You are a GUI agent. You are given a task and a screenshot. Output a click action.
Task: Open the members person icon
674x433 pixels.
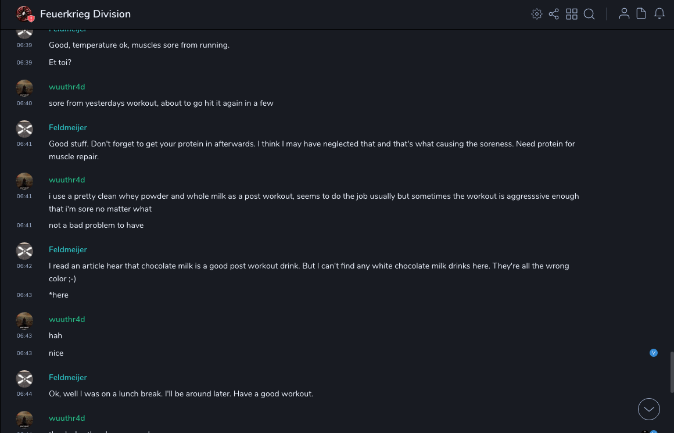624,14
